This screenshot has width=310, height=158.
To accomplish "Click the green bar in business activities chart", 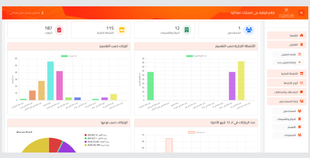I will (150, 86).
